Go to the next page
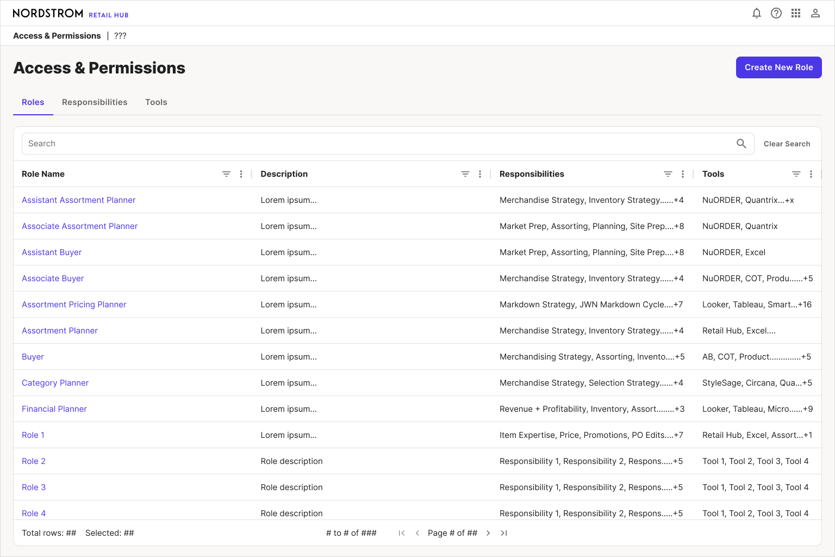This screenshot has width=835, height=557. coord(488,533)
